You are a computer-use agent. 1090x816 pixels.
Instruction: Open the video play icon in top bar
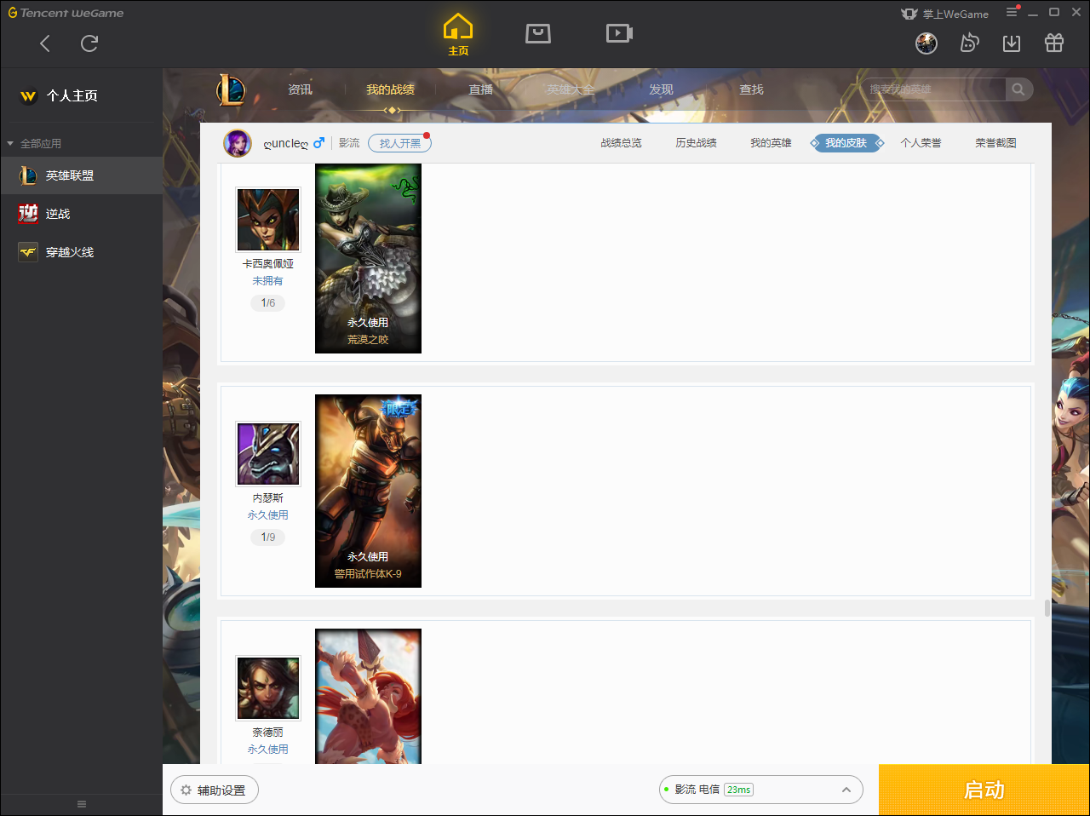(x=619, y=34)
